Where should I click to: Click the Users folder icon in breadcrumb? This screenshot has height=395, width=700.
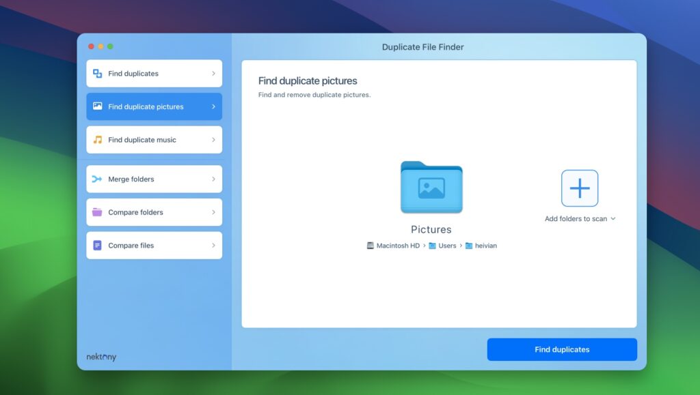432,246
